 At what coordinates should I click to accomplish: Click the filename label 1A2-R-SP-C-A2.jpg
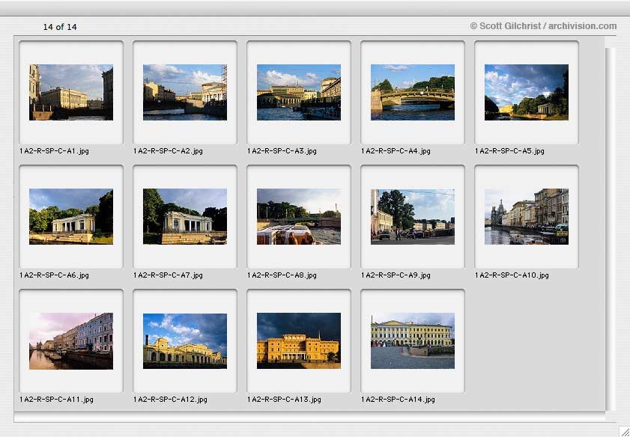168,151
